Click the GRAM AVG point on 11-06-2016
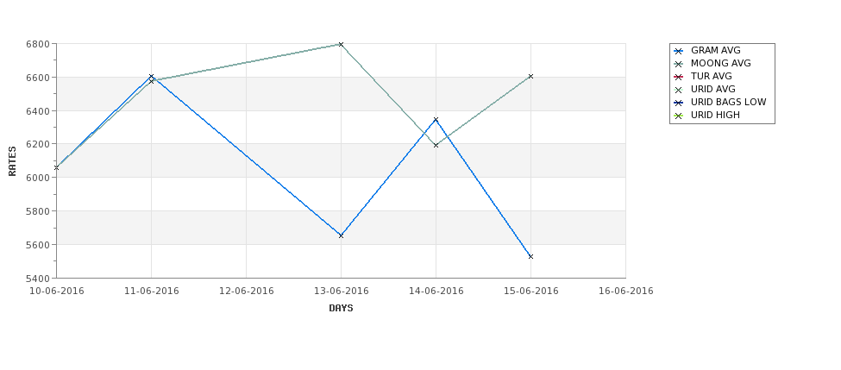The height and width of the screenshot is (370, 841). pyautogui.click(x=151, y=77)
